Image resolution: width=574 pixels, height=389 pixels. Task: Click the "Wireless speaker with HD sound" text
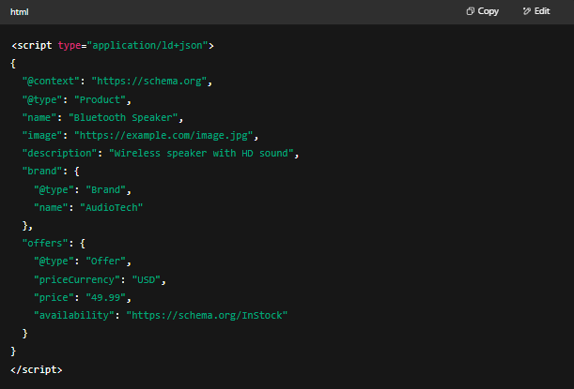pyautogui.click(x=203, y=153)
